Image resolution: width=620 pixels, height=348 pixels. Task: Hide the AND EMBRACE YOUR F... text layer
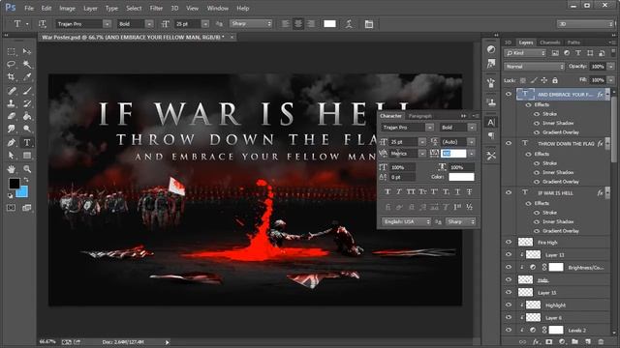point(509,94)
